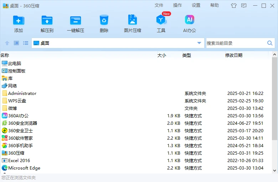
Task: Expand the address path dropdown arrow
Action: pos(199,43)
